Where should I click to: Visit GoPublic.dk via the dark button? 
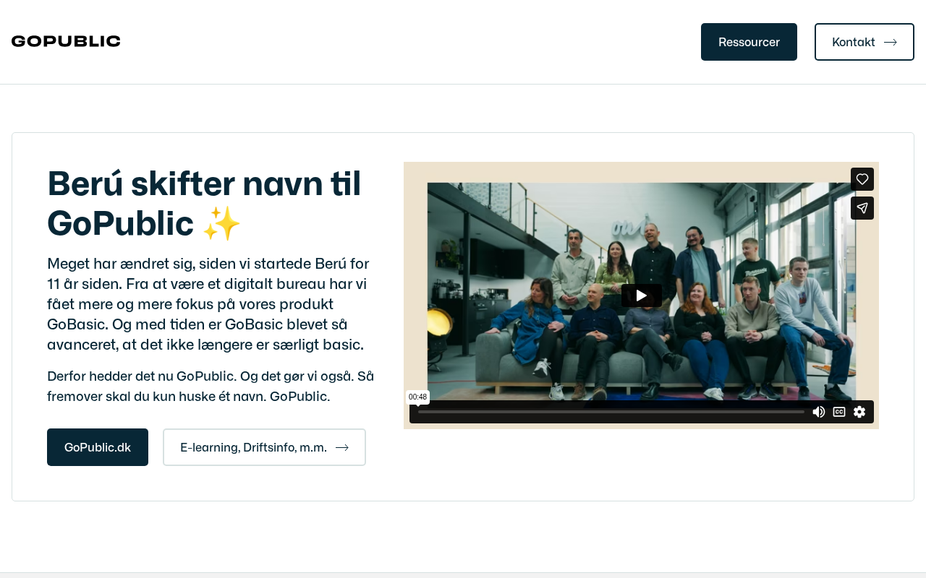[x=98, y=447]
